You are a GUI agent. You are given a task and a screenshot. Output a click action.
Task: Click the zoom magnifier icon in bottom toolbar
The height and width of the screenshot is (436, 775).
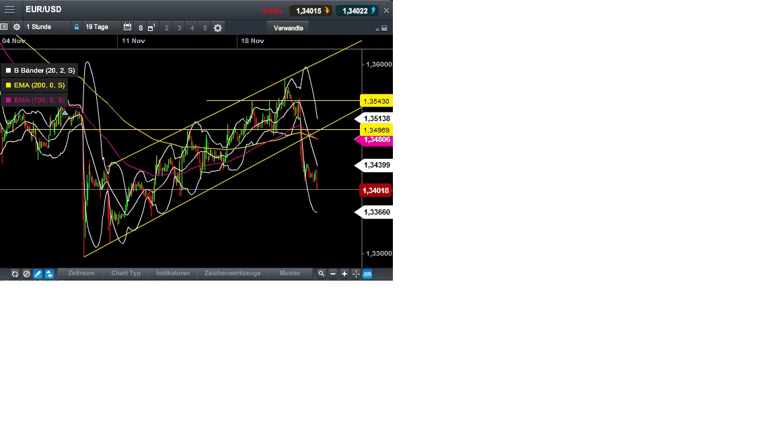pyautogui.click(x=322, y=273)
